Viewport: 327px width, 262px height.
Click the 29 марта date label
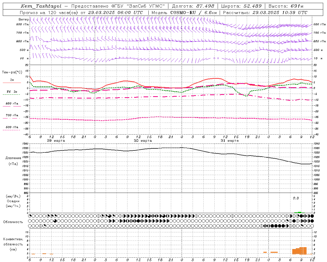[56, 141]
